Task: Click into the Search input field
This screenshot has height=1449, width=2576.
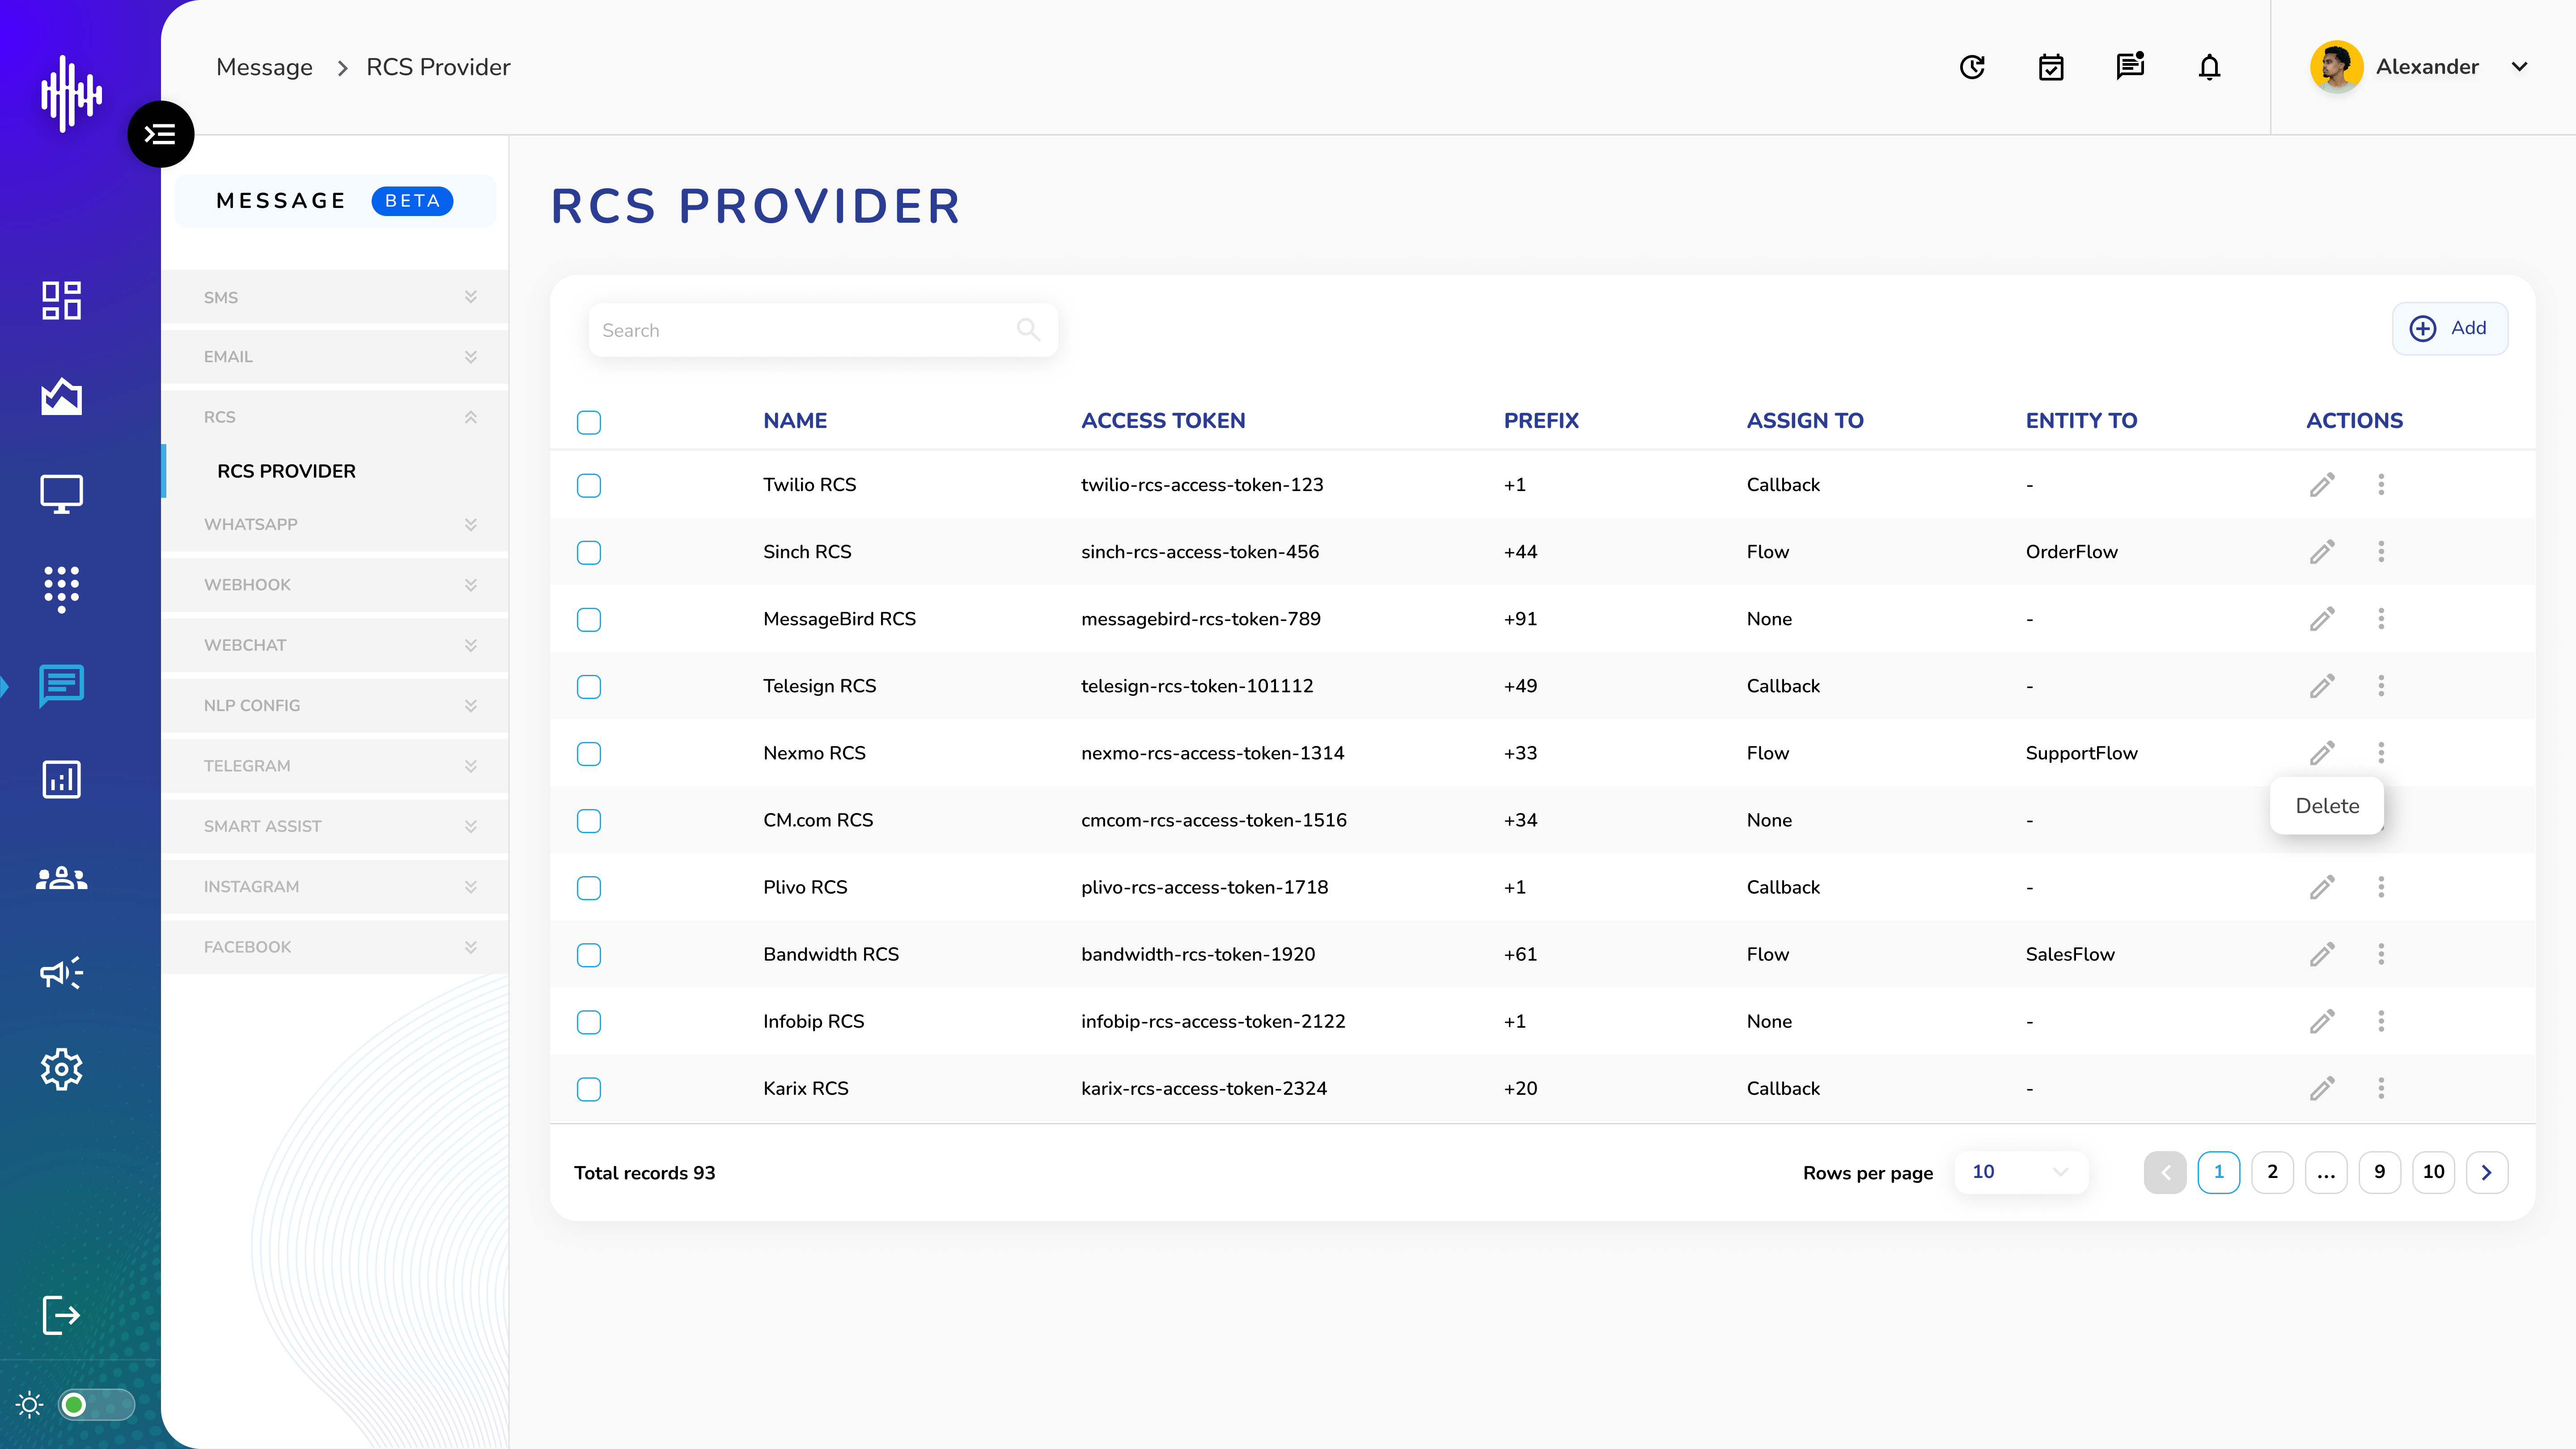Action: click(x=823, y=329)
